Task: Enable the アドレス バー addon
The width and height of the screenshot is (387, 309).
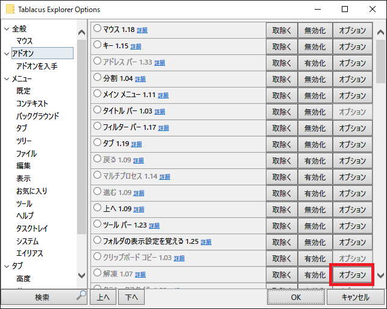Action: pyautogui.click(x=315, y=63)
